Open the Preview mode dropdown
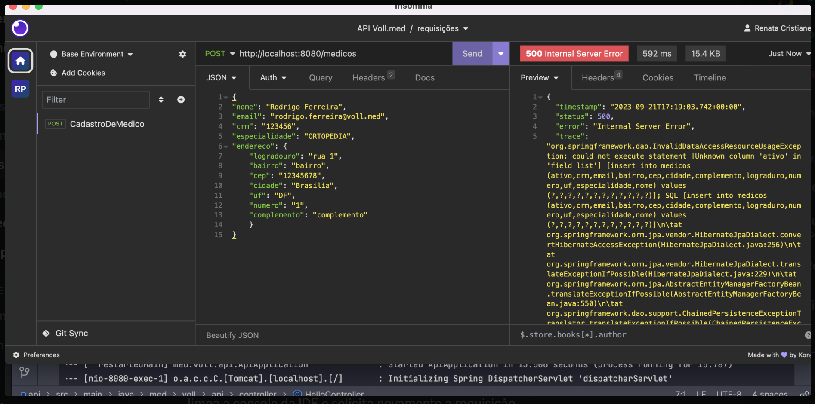 pos(540,78)
